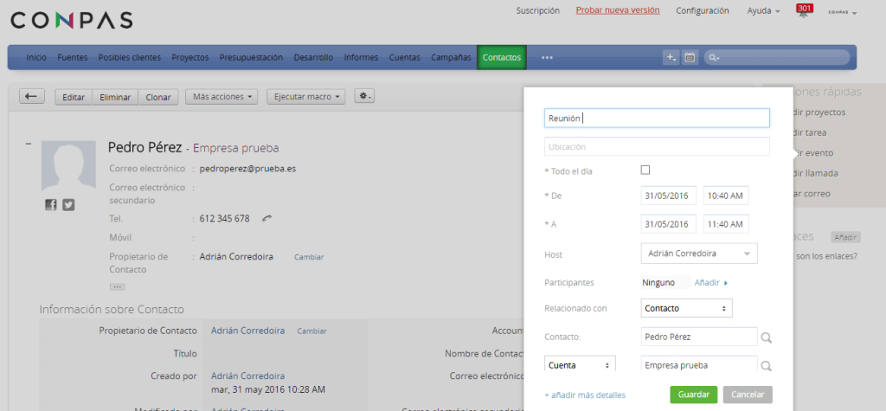
Task: Click the añadir más detalles link
Action: point(585,395)
